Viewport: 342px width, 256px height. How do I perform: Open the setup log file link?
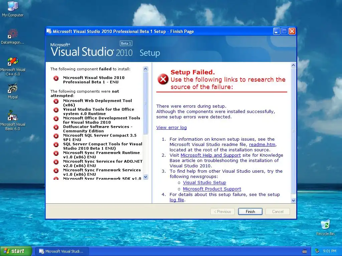pos(177,200)
